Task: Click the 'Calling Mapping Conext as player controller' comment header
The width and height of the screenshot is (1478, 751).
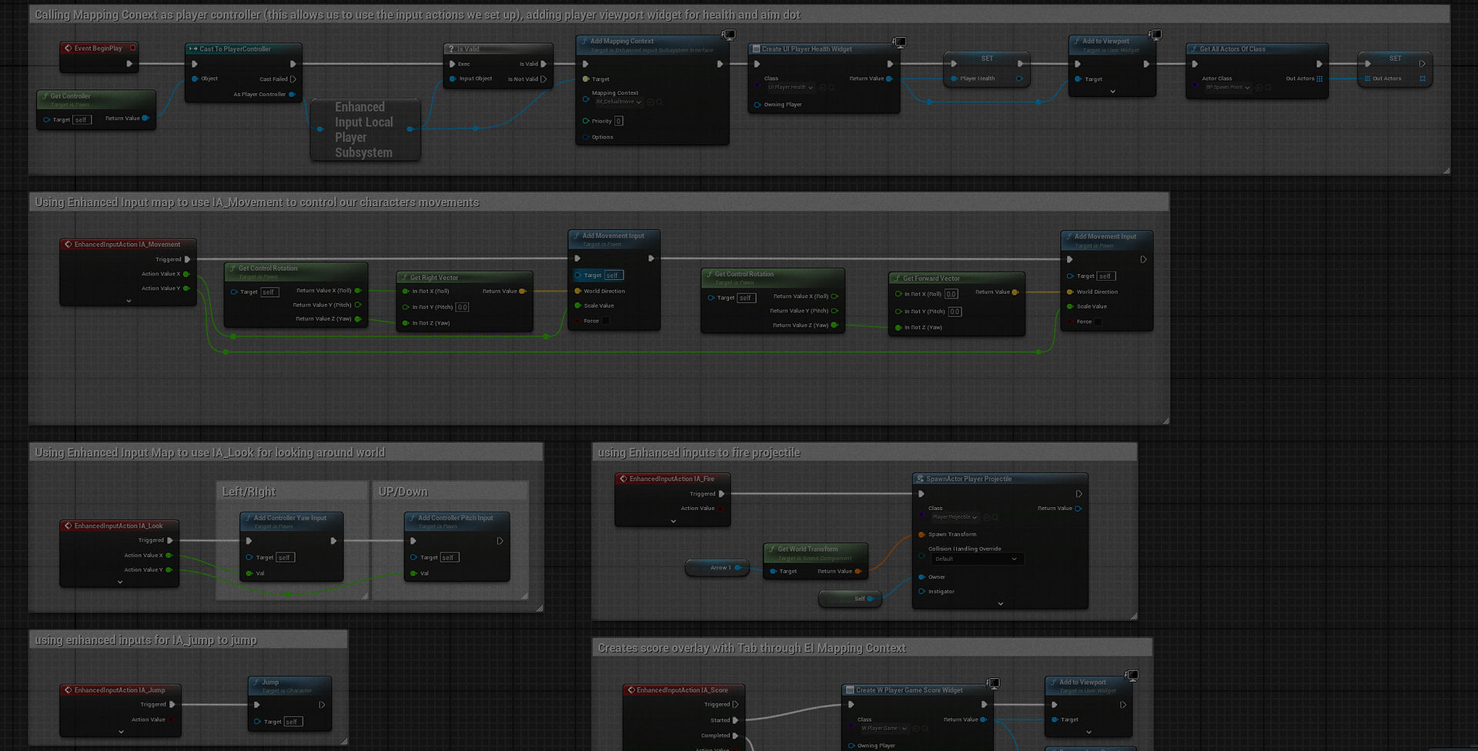Action: [x=739, y=15]
